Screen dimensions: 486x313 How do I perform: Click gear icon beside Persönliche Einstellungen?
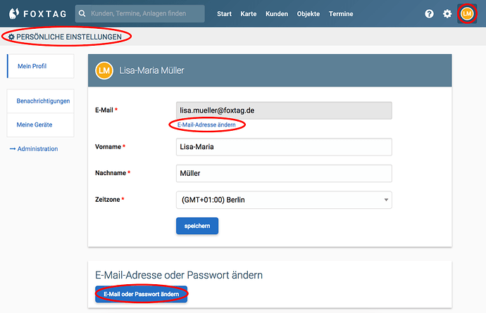click(11, 37)
